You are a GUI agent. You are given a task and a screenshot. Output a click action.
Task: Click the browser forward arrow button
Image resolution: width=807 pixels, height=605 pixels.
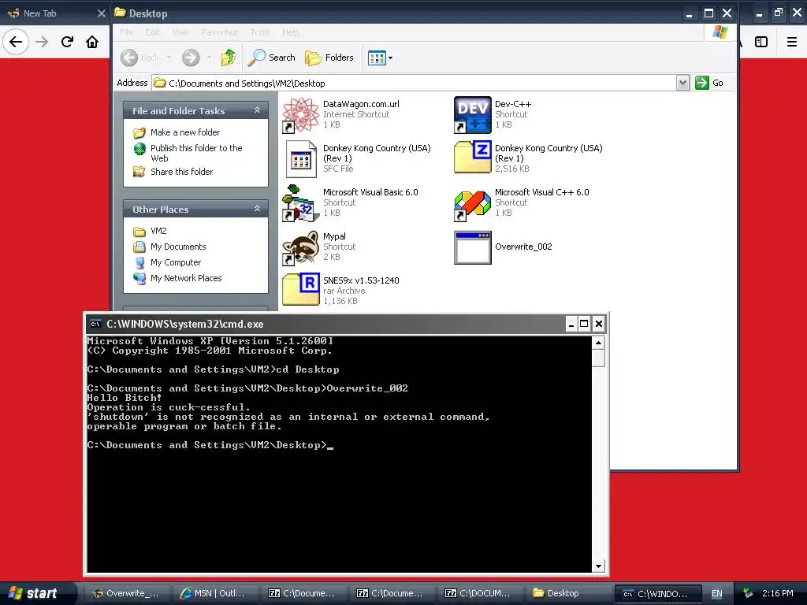tap(43, 42)
